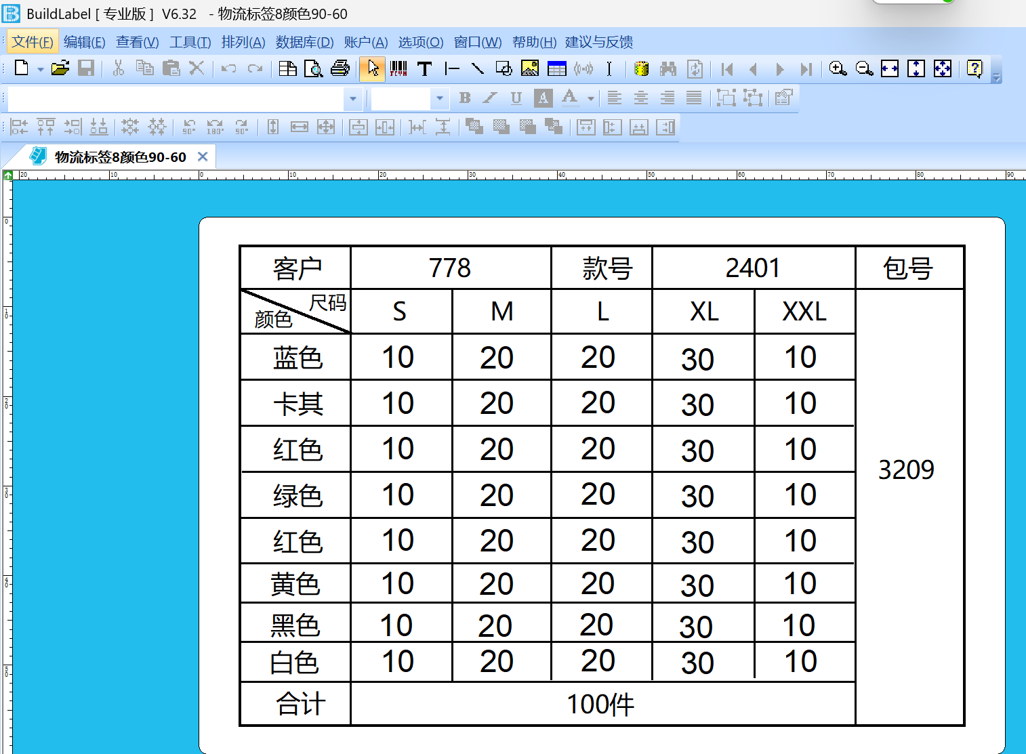The width and height of the screenshot is (1026, 754).
Task: Set text alignment to left
Action: 615,98
